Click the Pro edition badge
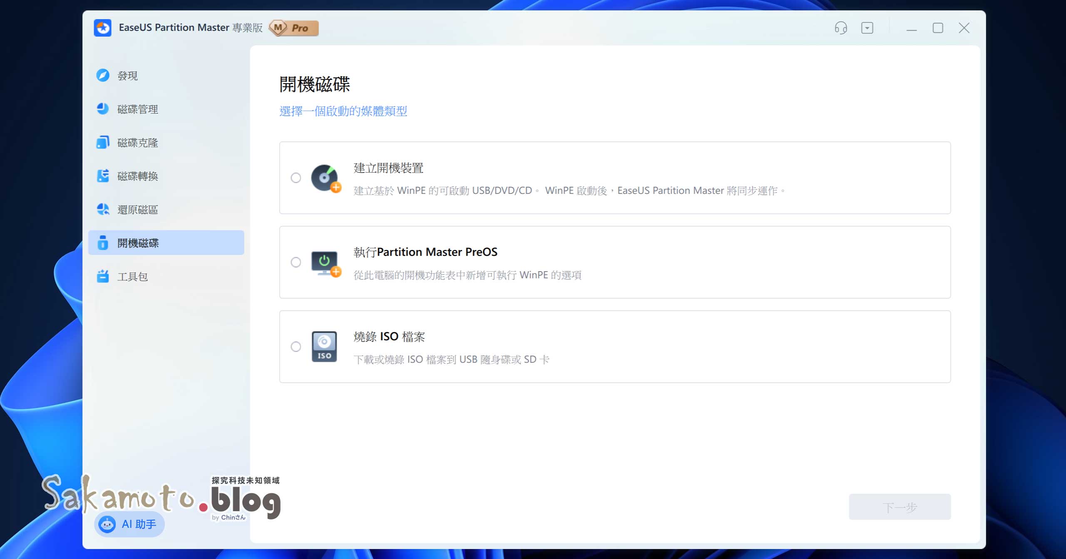This screenshot has width=1066, height=559. (294, 28)
